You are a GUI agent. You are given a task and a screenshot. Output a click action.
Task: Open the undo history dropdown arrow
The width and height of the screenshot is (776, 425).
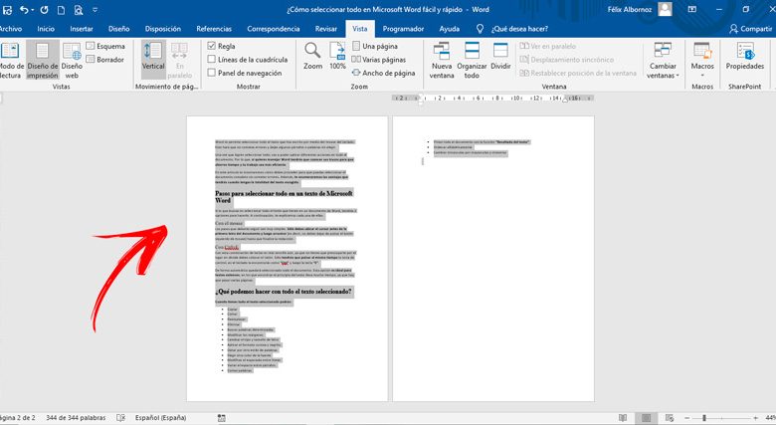(32, 9)
